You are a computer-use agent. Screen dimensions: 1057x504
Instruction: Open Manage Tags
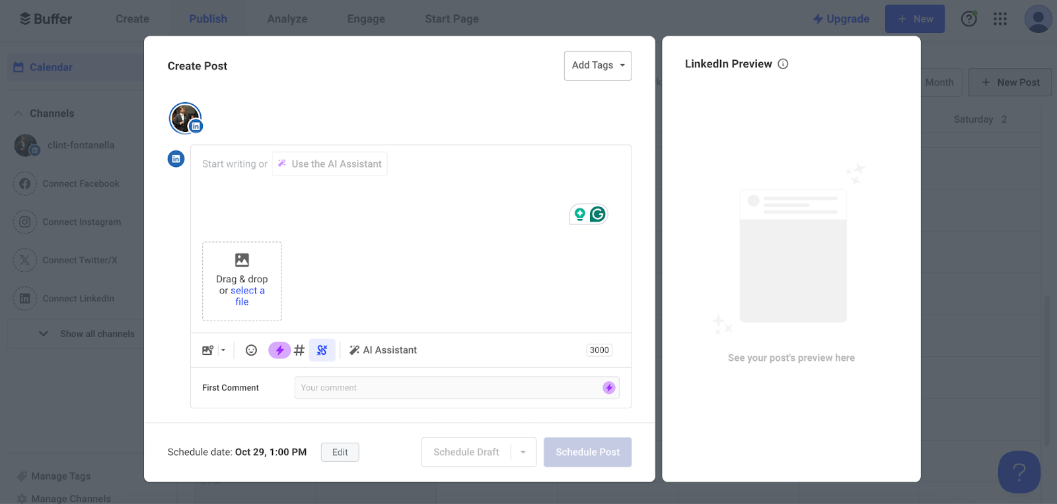tap(61, 476)
